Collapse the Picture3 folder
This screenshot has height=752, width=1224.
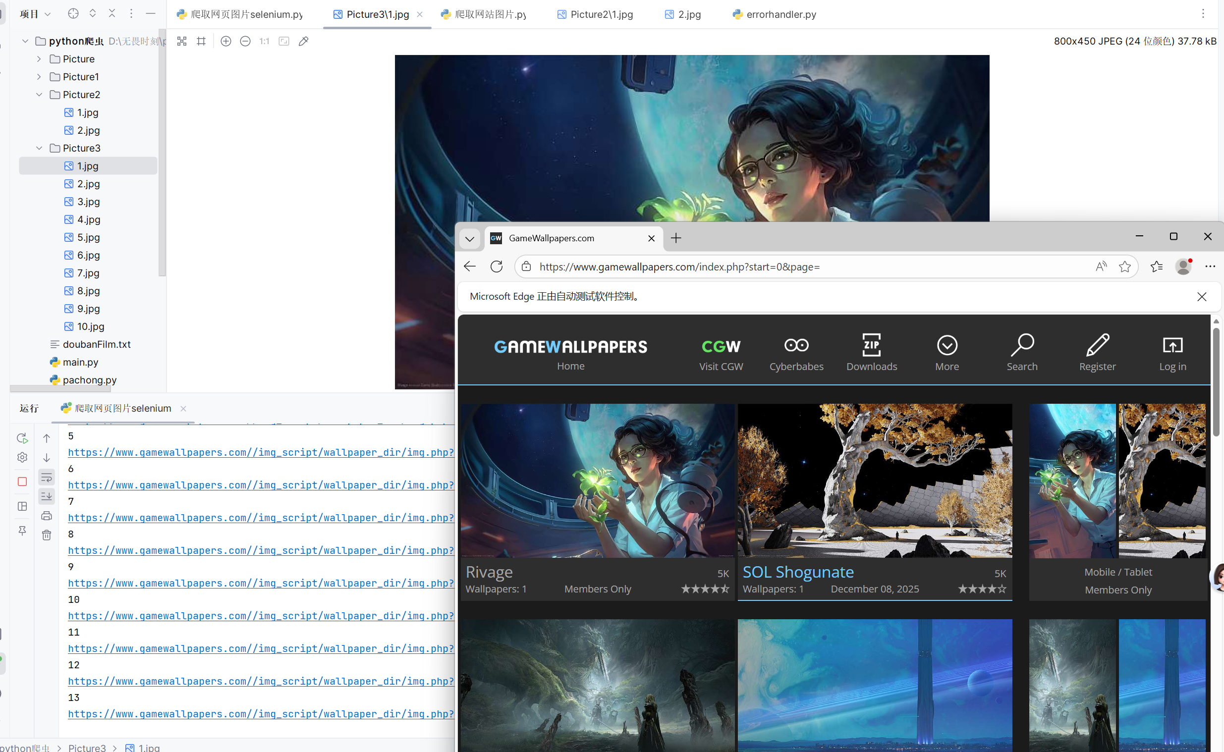click(39, 148)
